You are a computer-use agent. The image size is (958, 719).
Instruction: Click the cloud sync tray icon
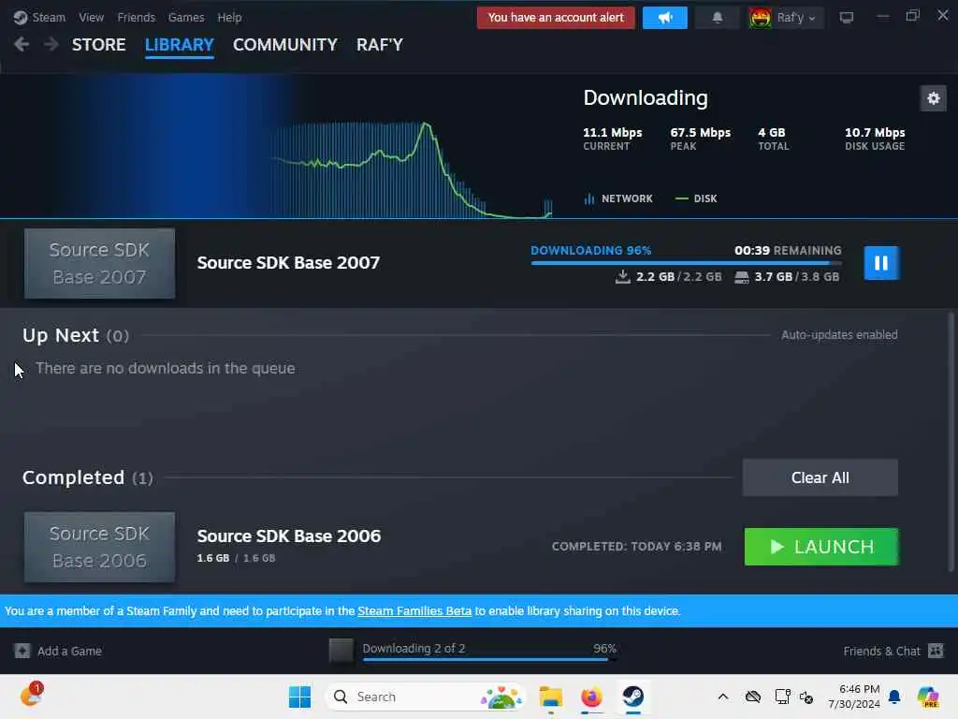753,697
